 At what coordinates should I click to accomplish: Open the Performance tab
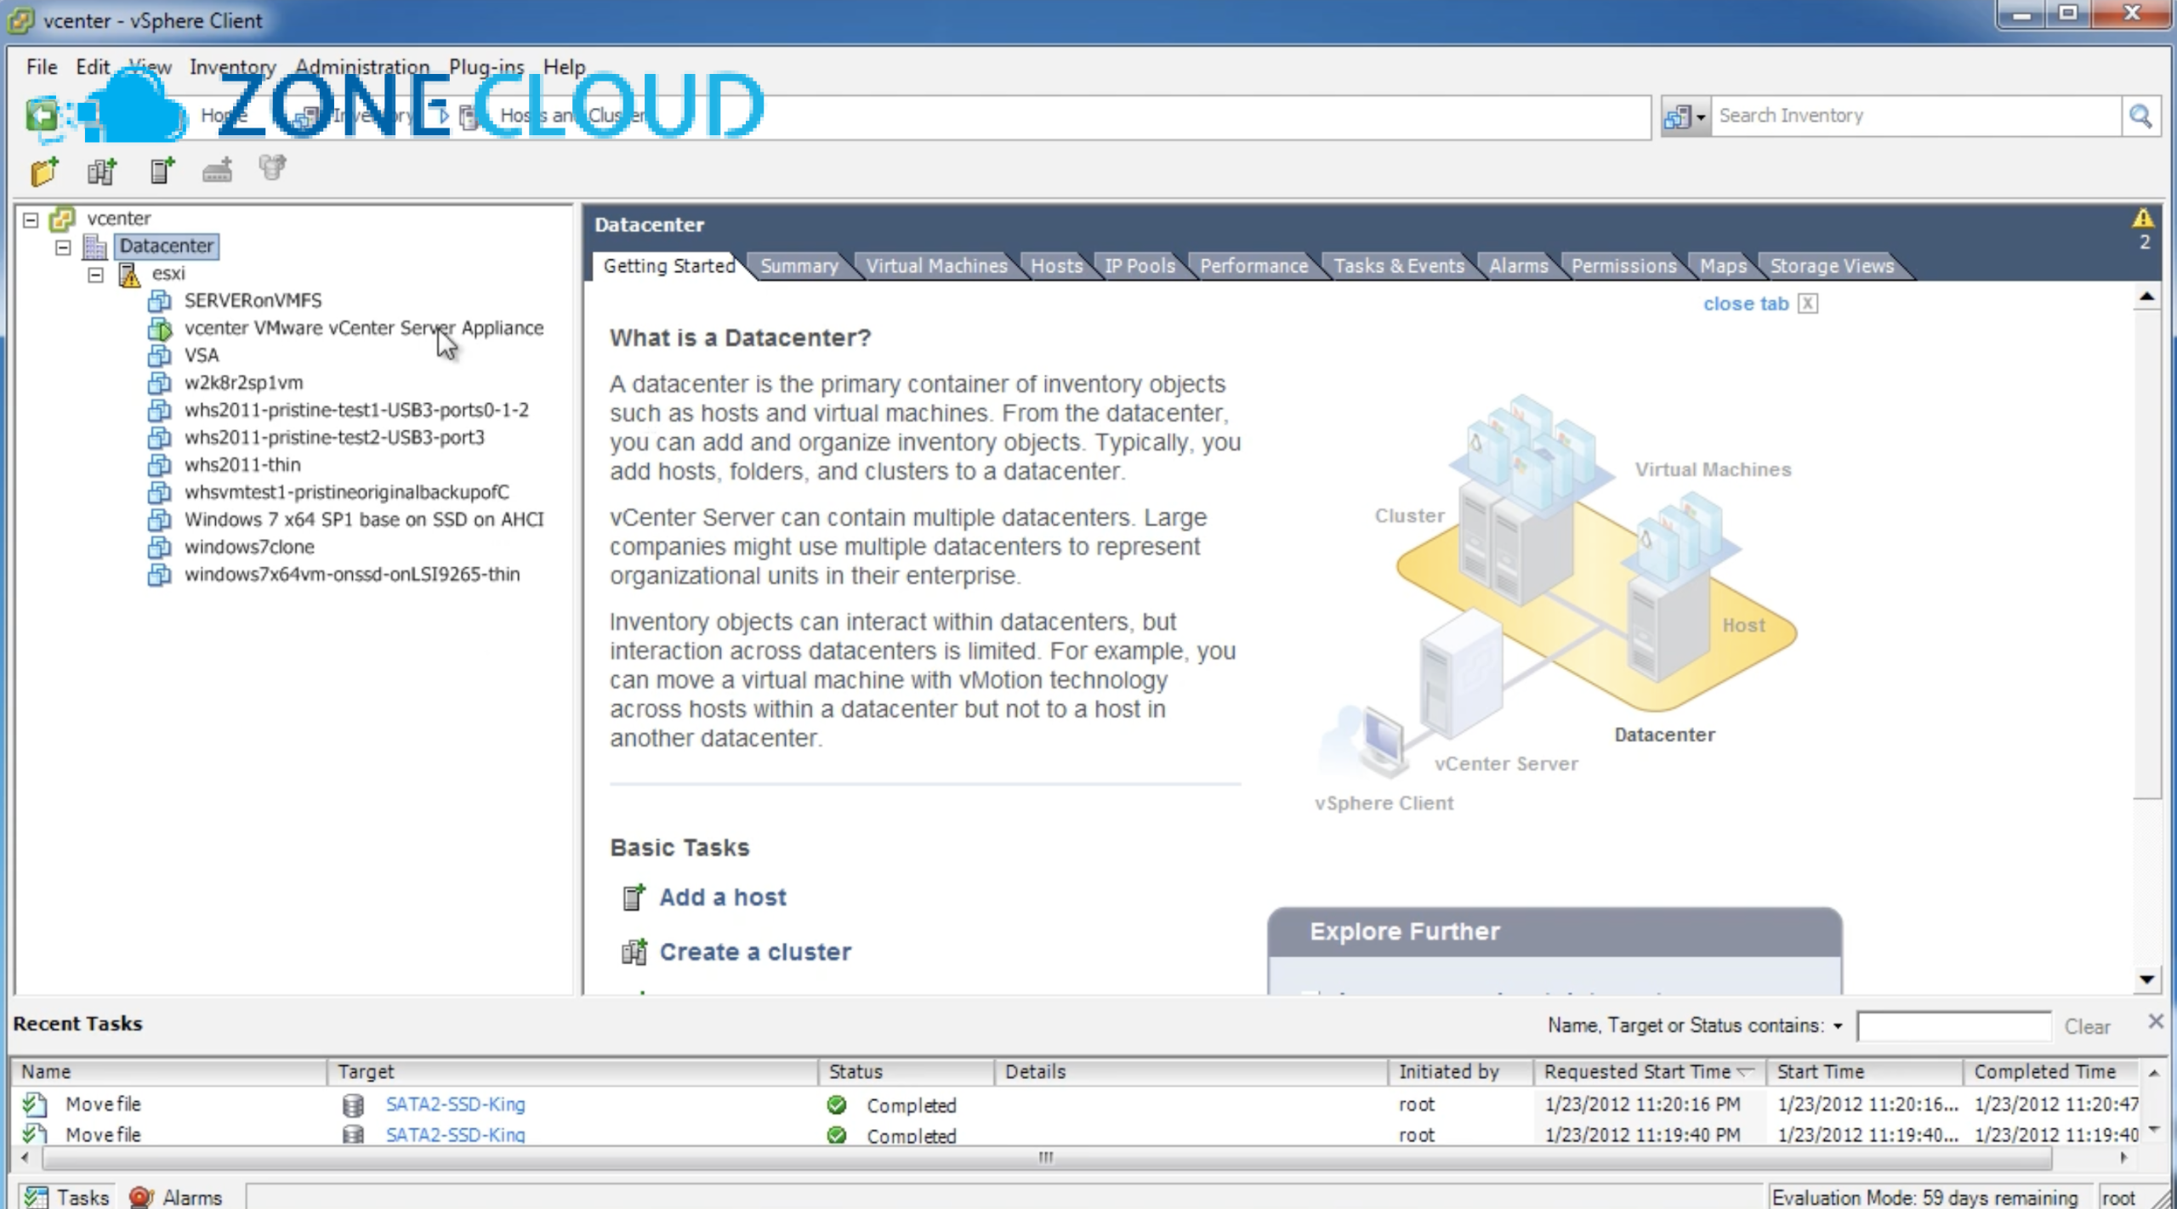pos(1253,266)
